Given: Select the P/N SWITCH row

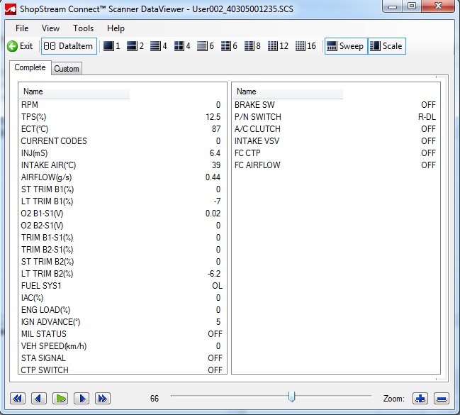Looking at the screenshot, I should (336, 117).
